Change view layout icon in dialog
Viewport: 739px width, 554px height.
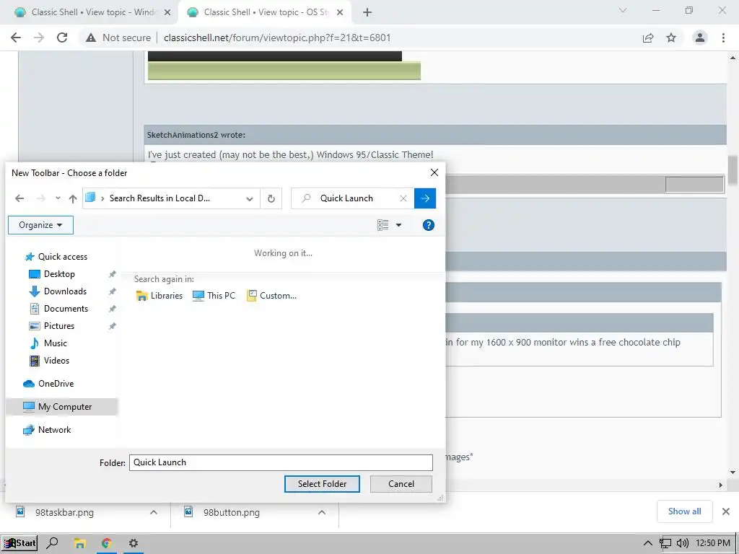pyautogui.click(x=383, y=225)
